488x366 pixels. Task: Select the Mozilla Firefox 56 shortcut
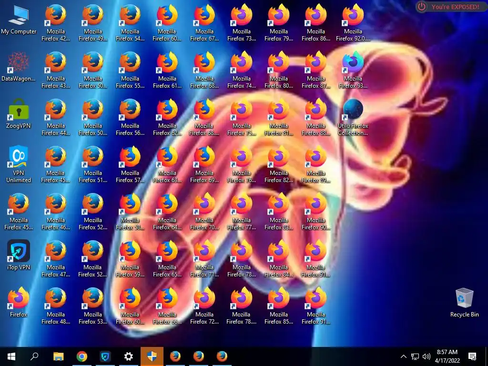point(130,117)
